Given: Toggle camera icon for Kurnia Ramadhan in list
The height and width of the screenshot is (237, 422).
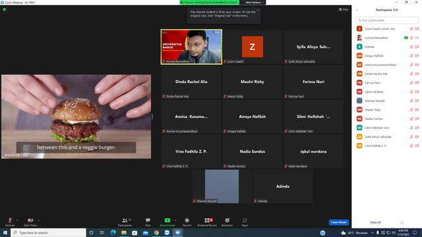Looking at the screenshot, I should [417, 38].
